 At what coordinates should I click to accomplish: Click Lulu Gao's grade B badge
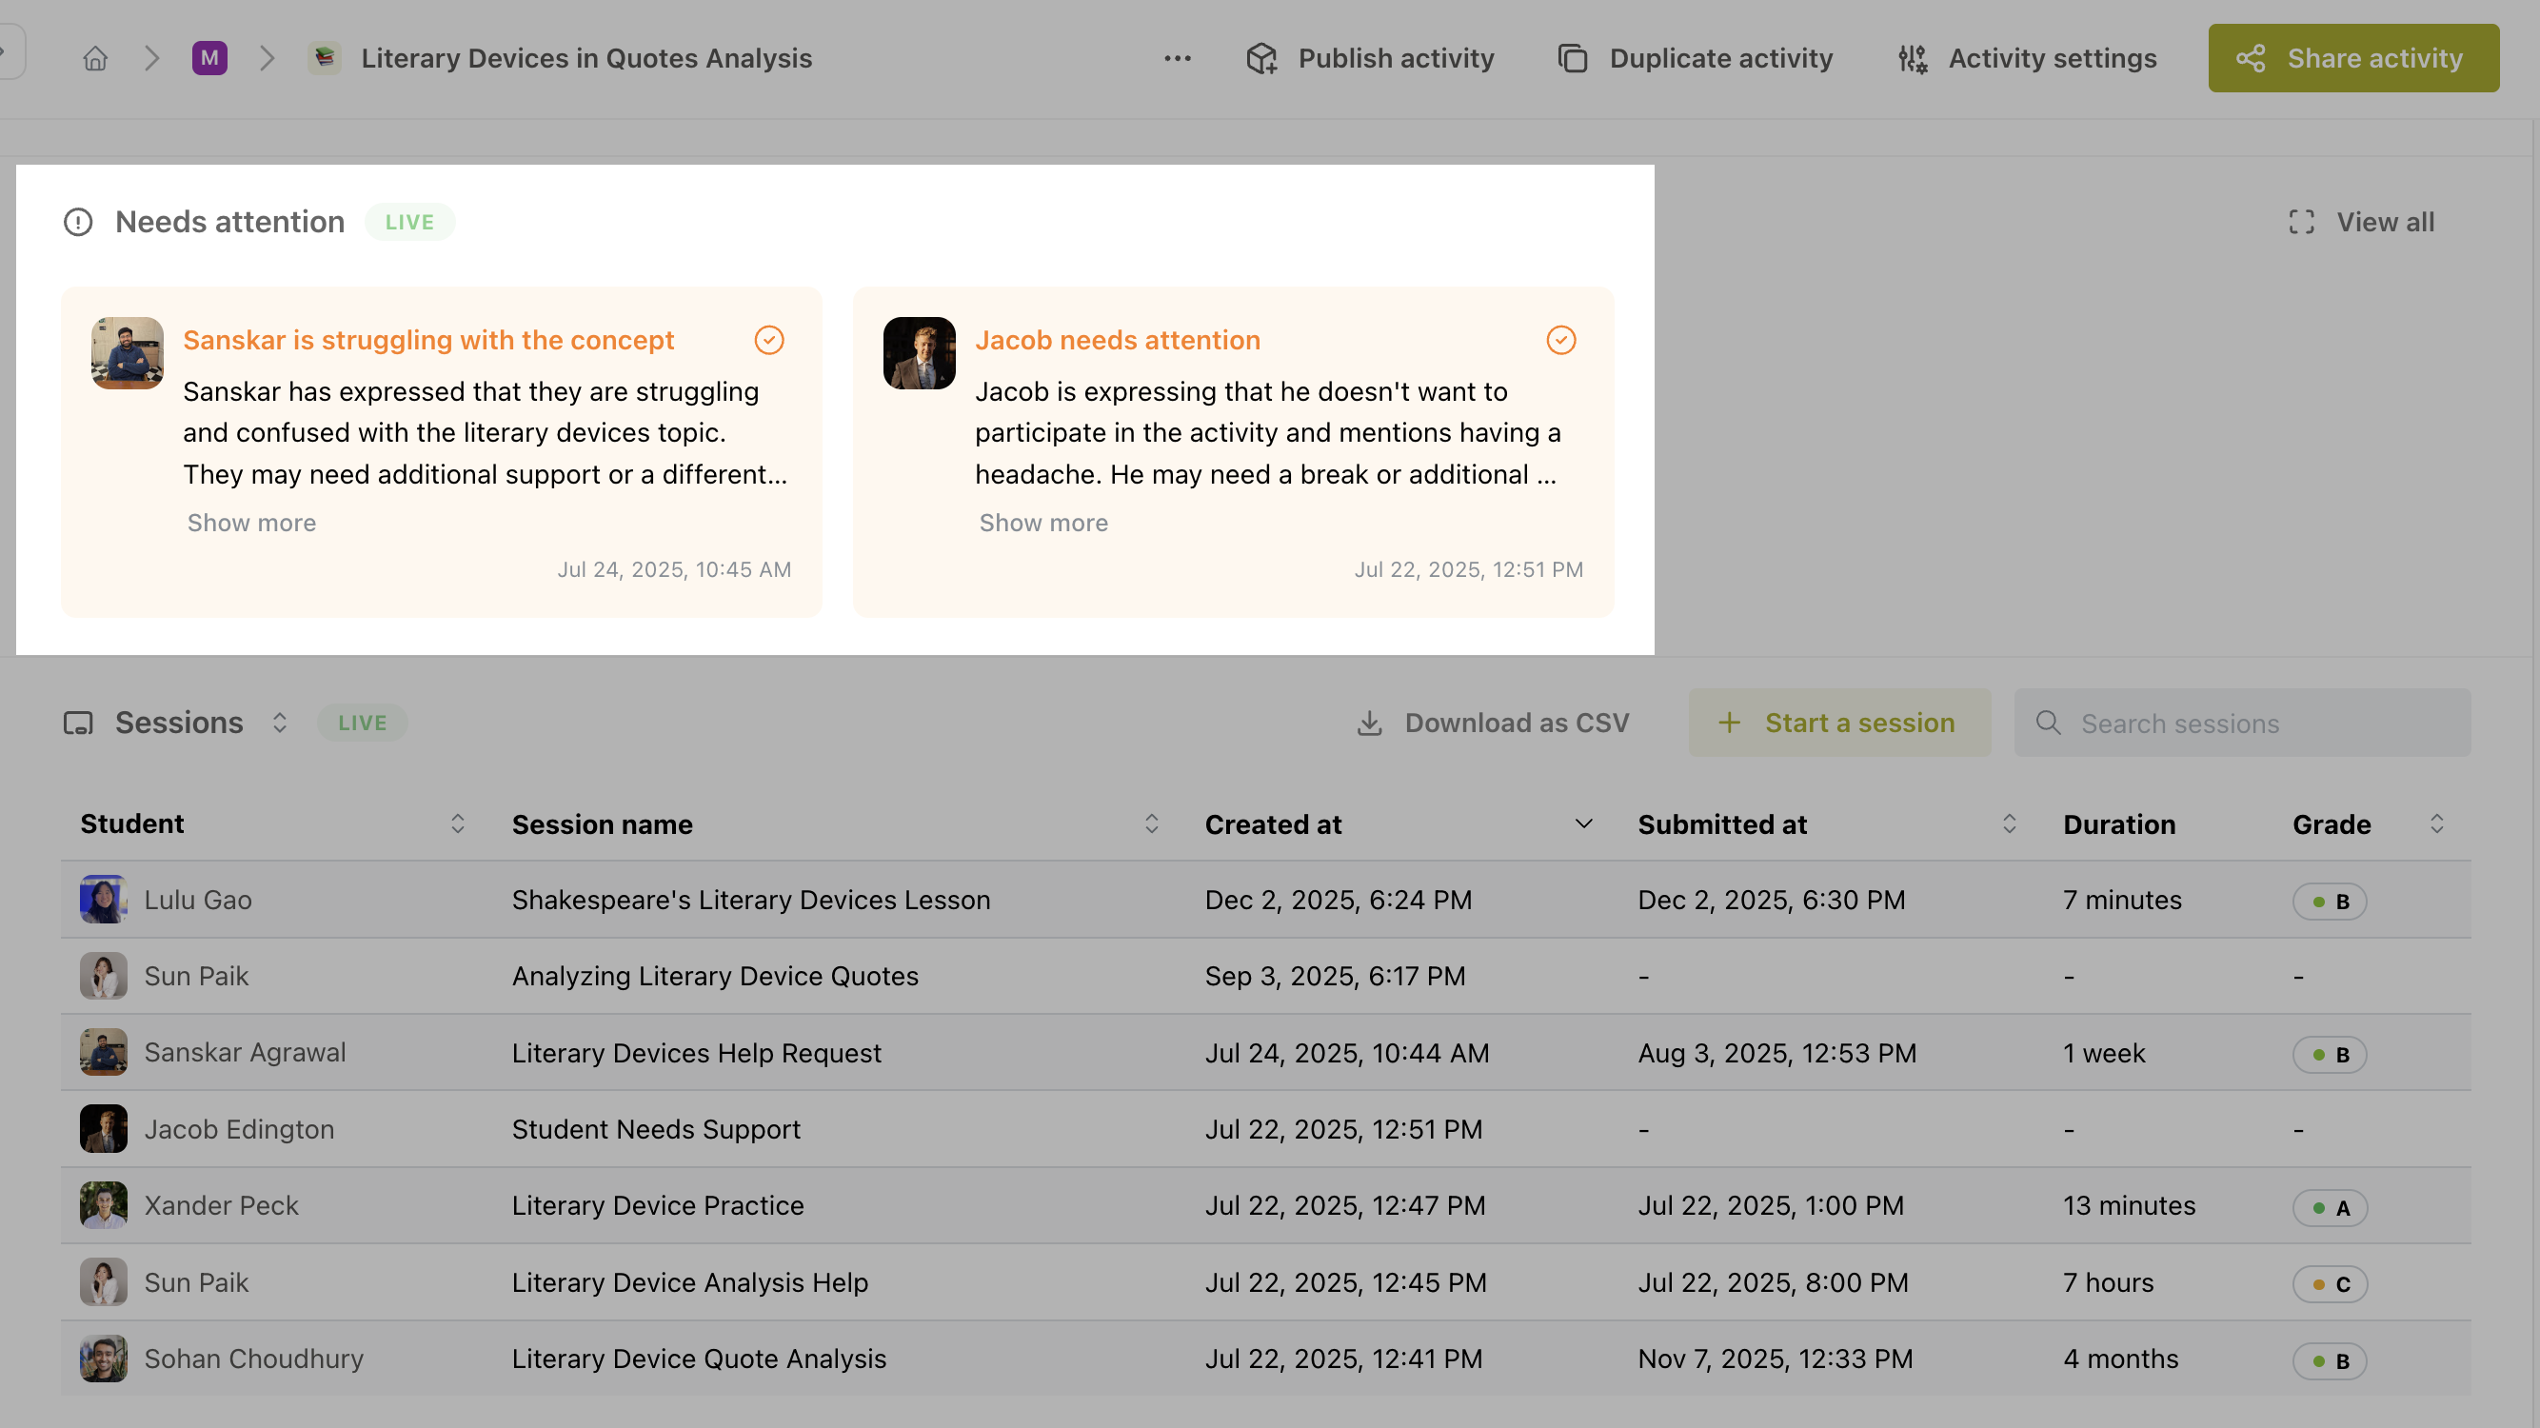[2329, 902]
